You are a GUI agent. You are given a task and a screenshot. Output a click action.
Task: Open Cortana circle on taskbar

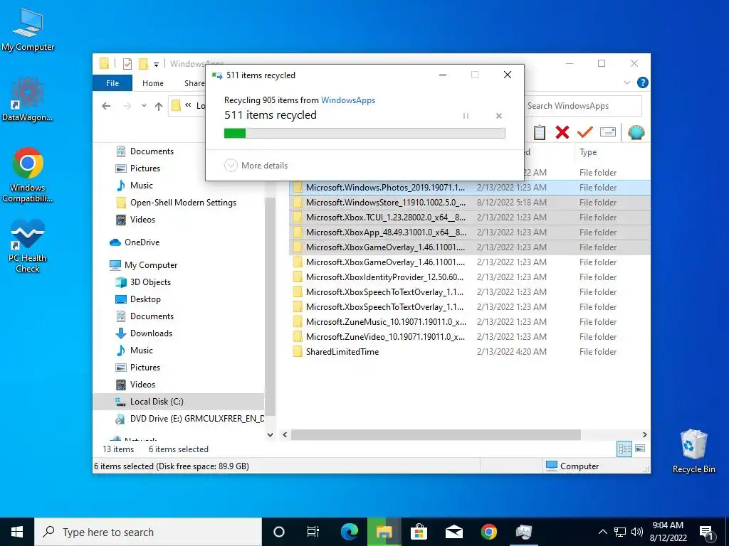(278, 532)
